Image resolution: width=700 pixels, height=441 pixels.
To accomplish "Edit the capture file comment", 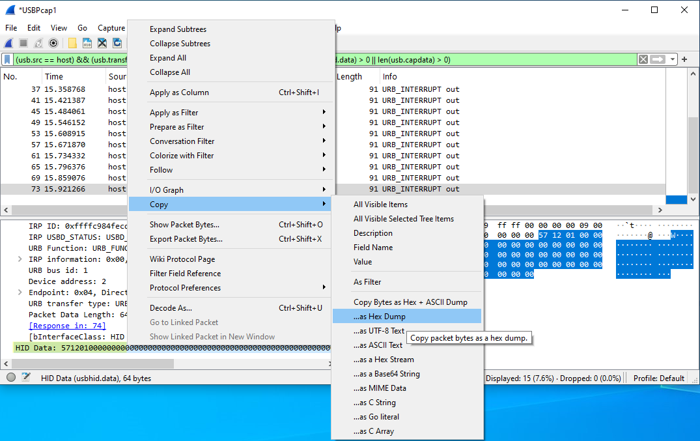I will [x=25, y=377].
